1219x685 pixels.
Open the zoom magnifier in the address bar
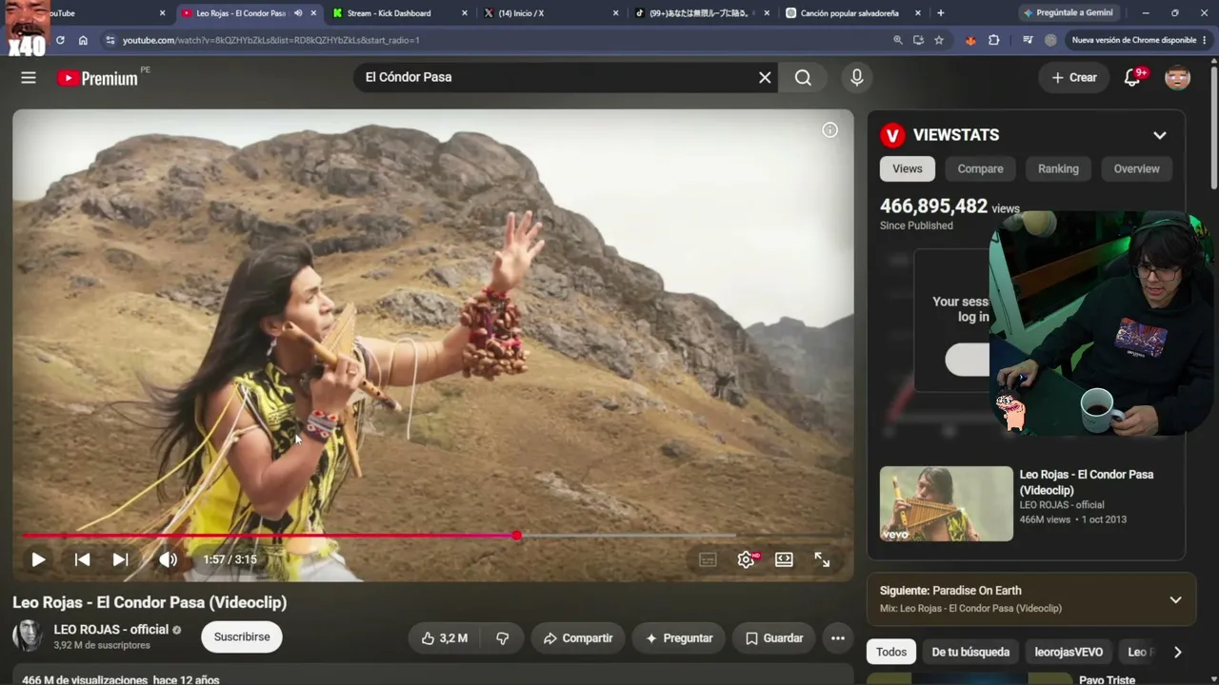click(x=898, y=40)
